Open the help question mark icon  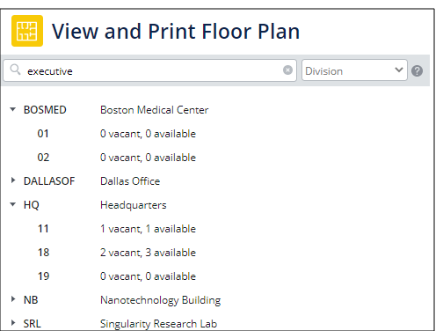[417, 70]
